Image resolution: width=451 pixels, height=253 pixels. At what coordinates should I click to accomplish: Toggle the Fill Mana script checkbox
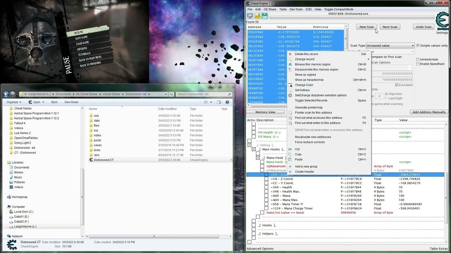click(x=254, y=137)
